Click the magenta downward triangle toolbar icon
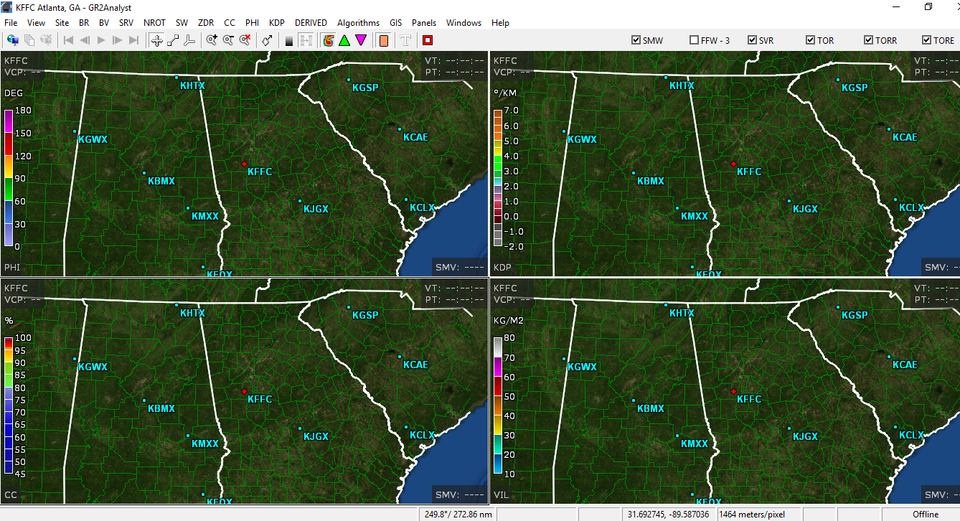Image resolution: width=960 pixels, height=521 pixels. (361, 40)
